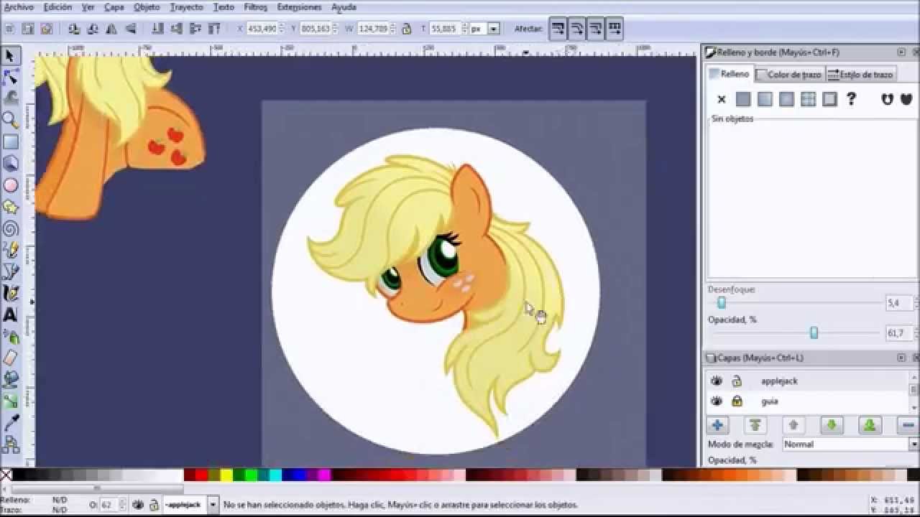Choose Pattern fill icon
Image resolution: width=920 pixels, height=517 pixels.
coord(808,100)
